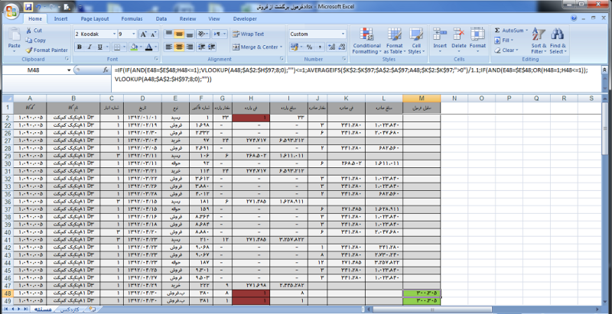The width and height of the screenshot is (612, 314).
Task: Click Increase Decimal
Action: tap(332, 47)
